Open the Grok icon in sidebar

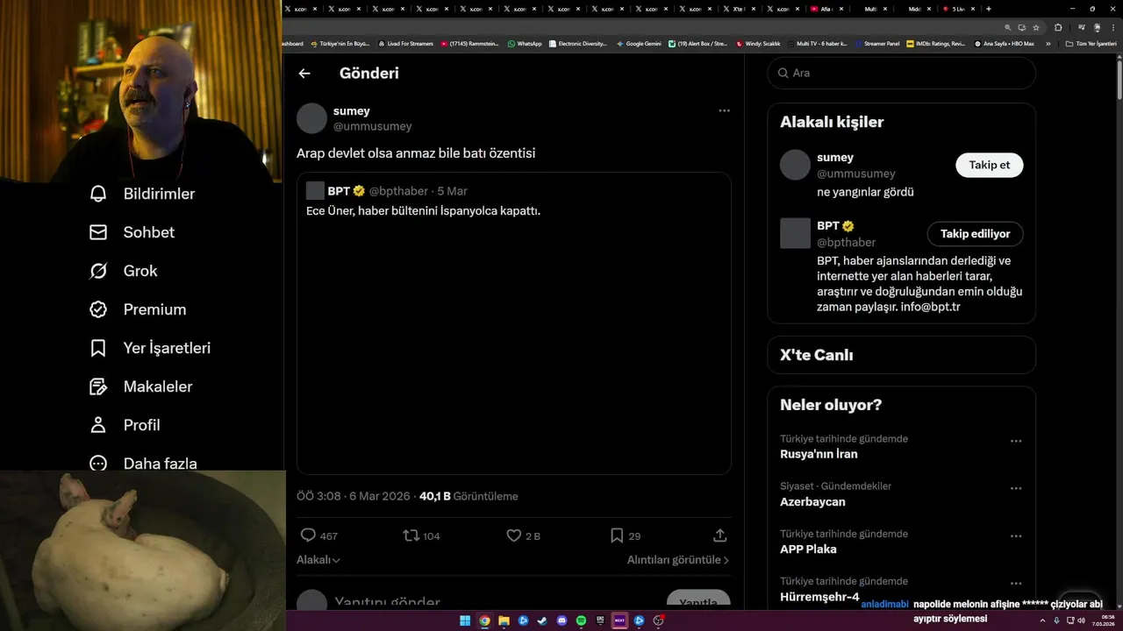click(x=98, y=271)
